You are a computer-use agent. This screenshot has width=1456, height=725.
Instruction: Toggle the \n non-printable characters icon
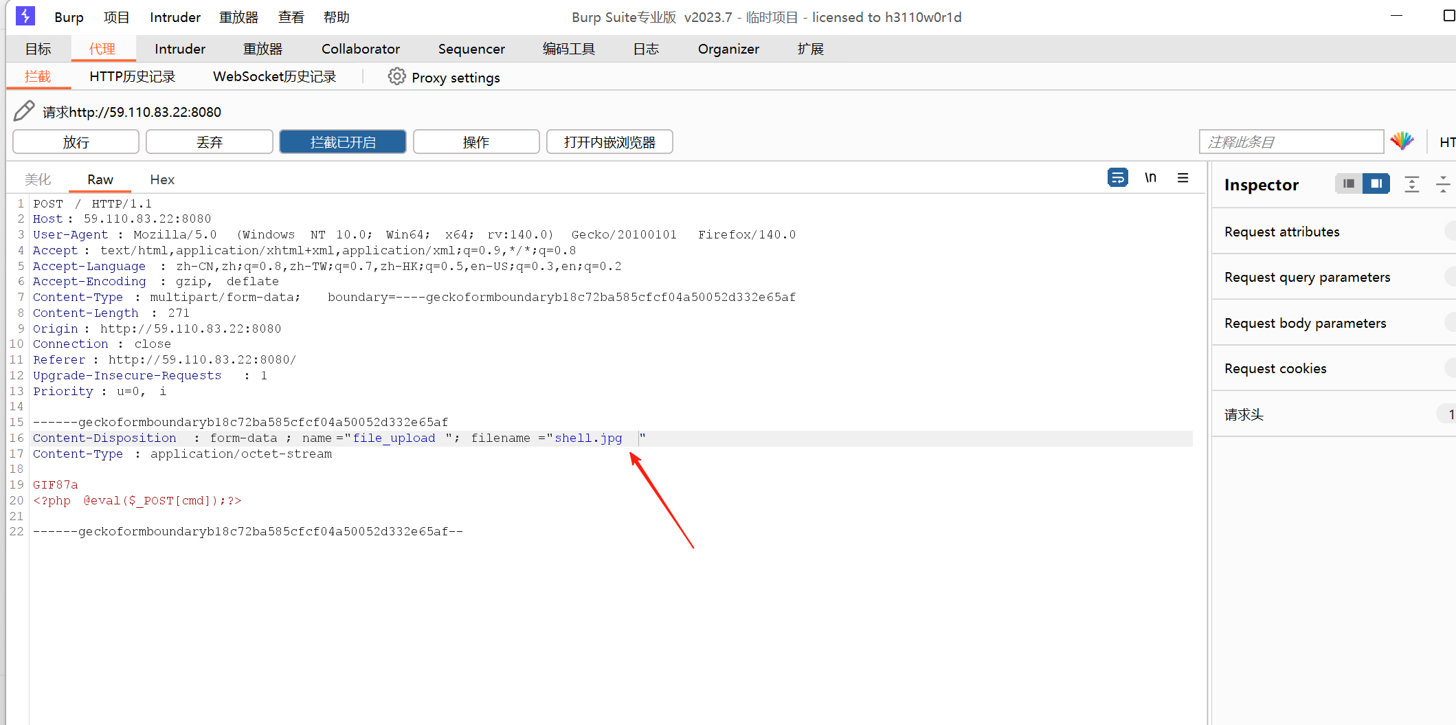coord(1150,177)
